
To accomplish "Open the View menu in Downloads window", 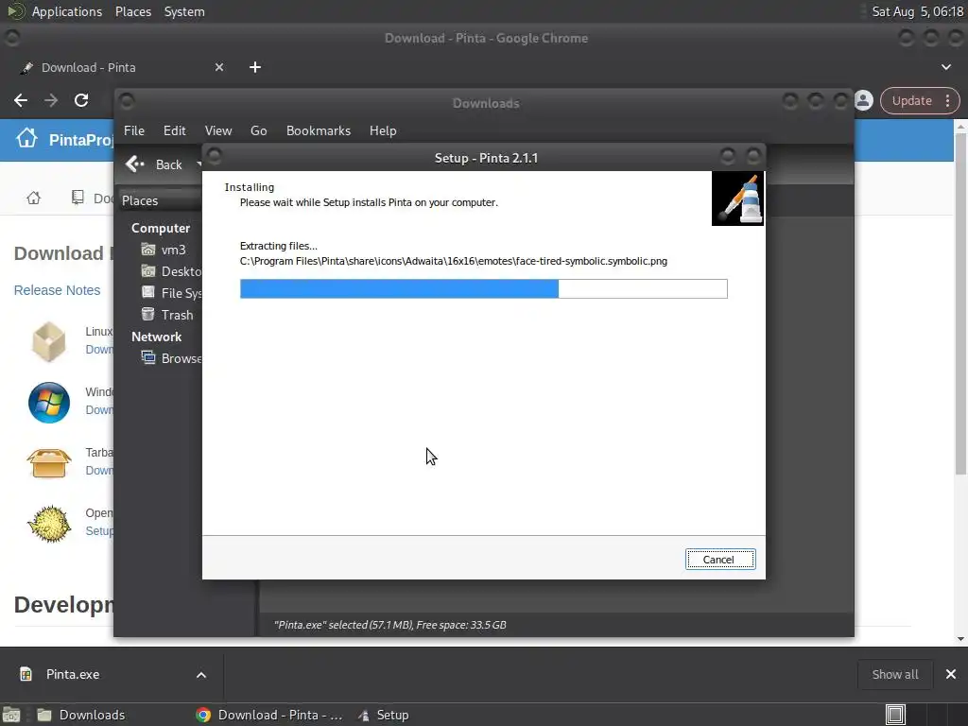I will point(218,130).
